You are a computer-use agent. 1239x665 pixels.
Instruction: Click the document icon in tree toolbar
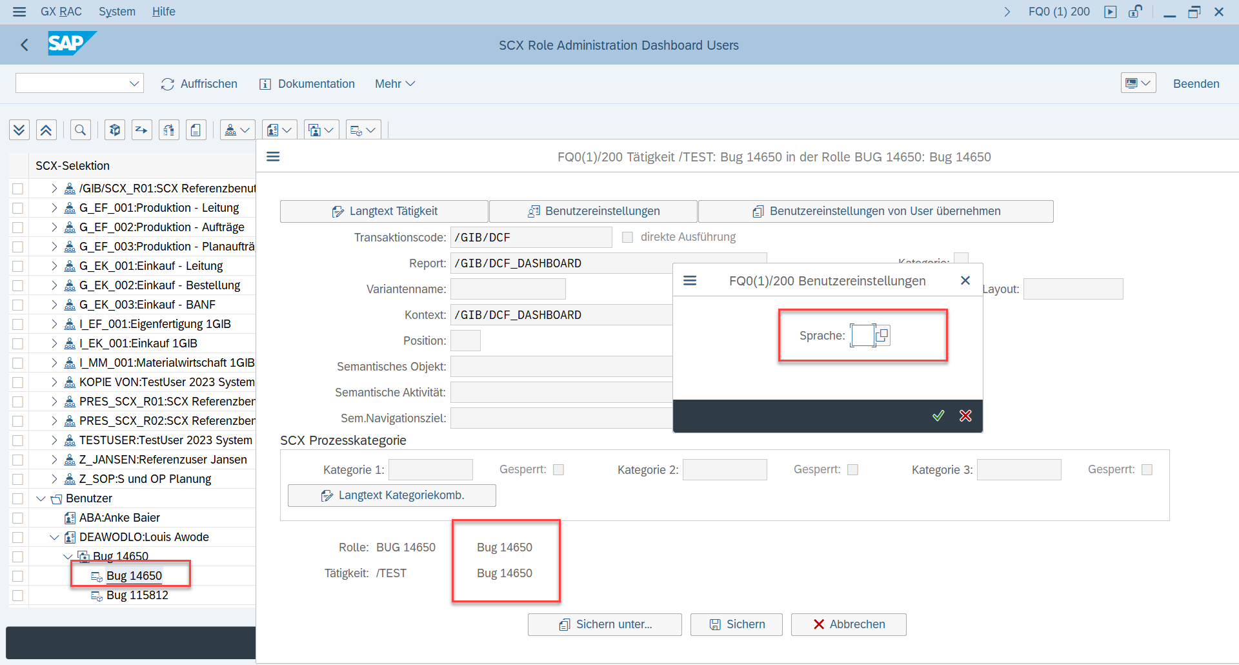[196, 130]
